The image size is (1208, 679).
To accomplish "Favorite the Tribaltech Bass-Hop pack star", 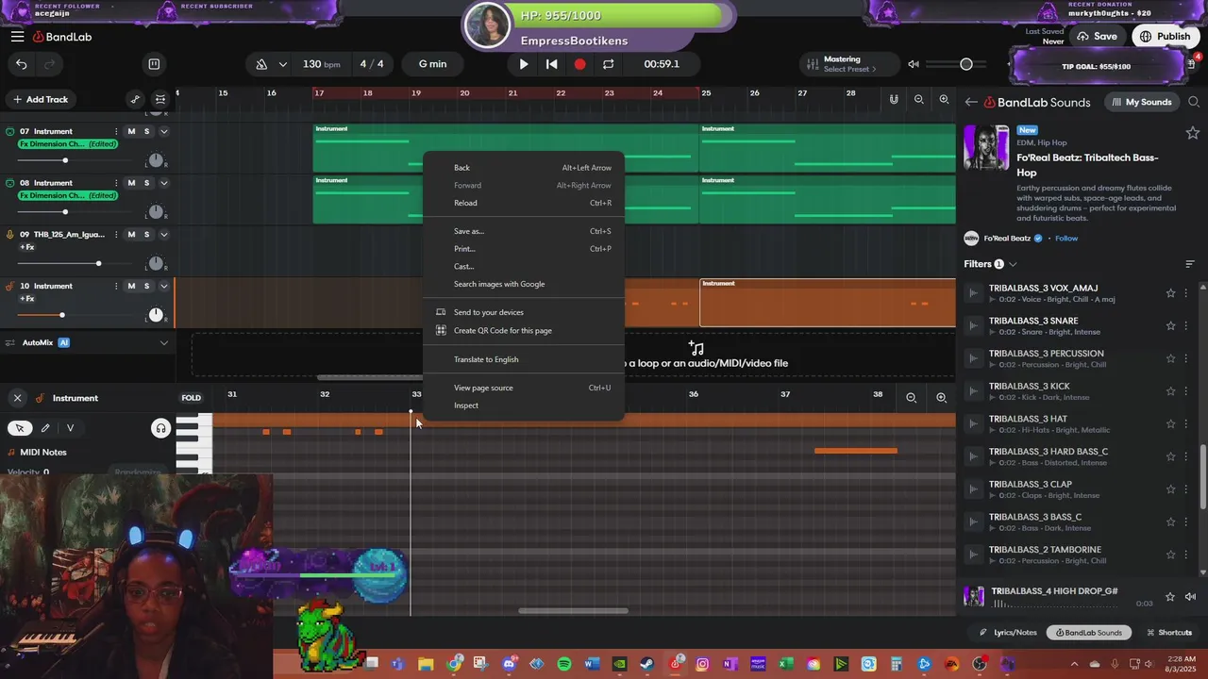I will click(x=1193, y=133).
